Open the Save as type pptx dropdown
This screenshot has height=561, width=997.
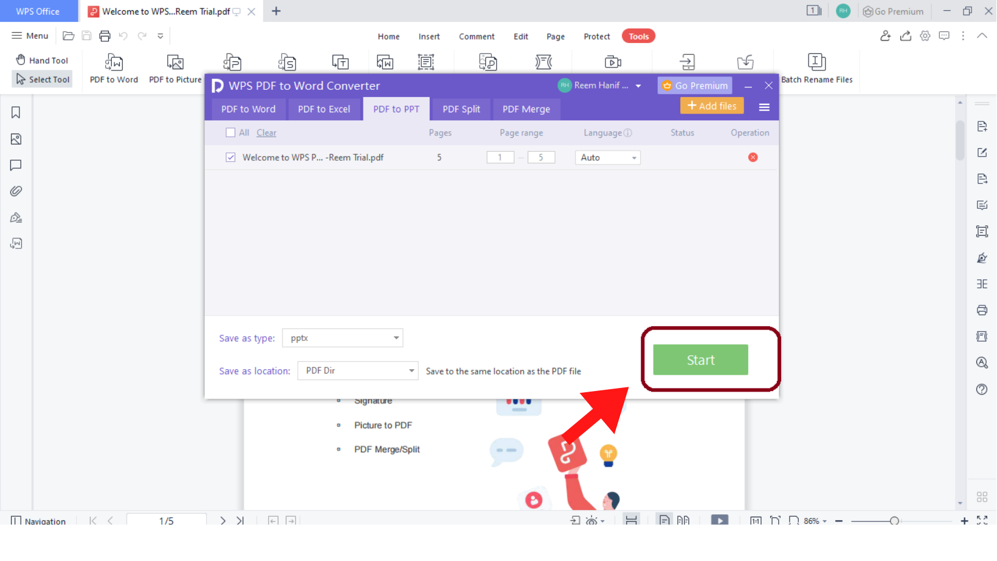(x=343, y=338)
